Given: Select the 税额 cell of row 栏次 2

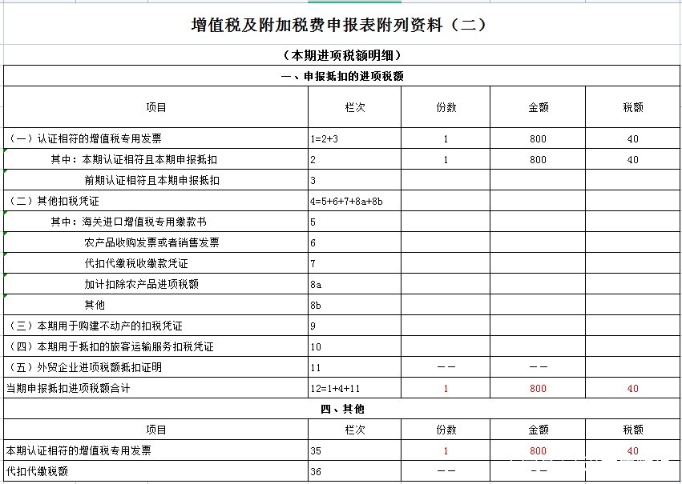Looking at the screenshot, I should pyautogui.click(x=632, y=160).
